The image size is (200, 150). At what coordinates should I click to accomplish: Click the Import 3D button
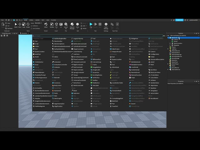point(66,26)
